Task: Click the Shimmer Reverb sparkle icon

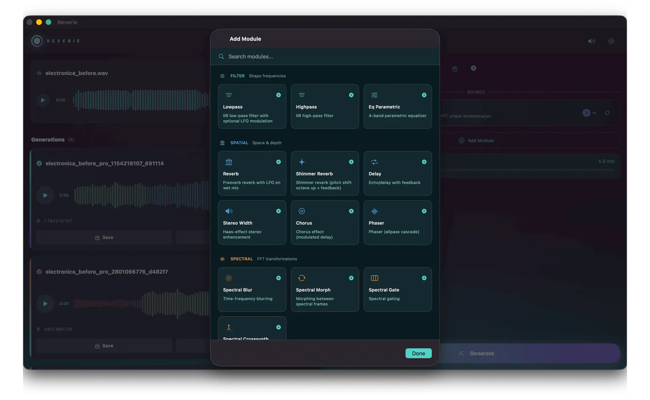Action: pyautogui.click(x=302, y=162)
